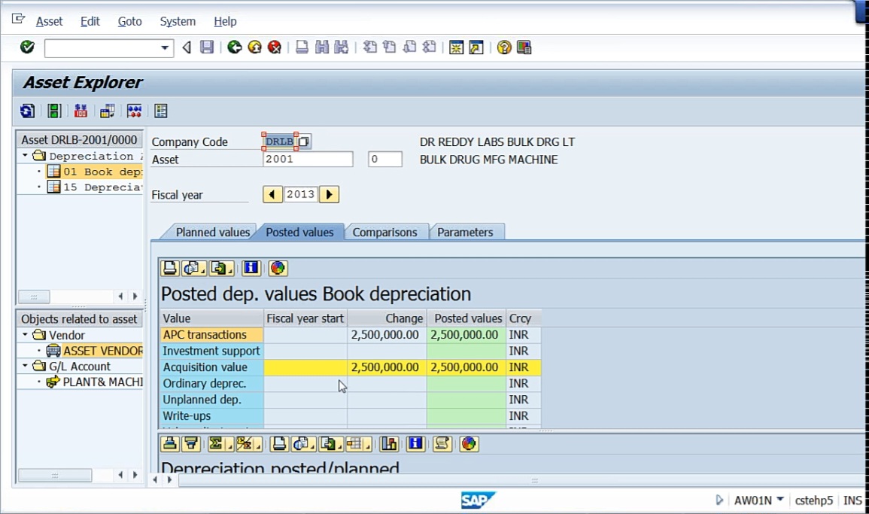Open the System menu

point(178,21)
